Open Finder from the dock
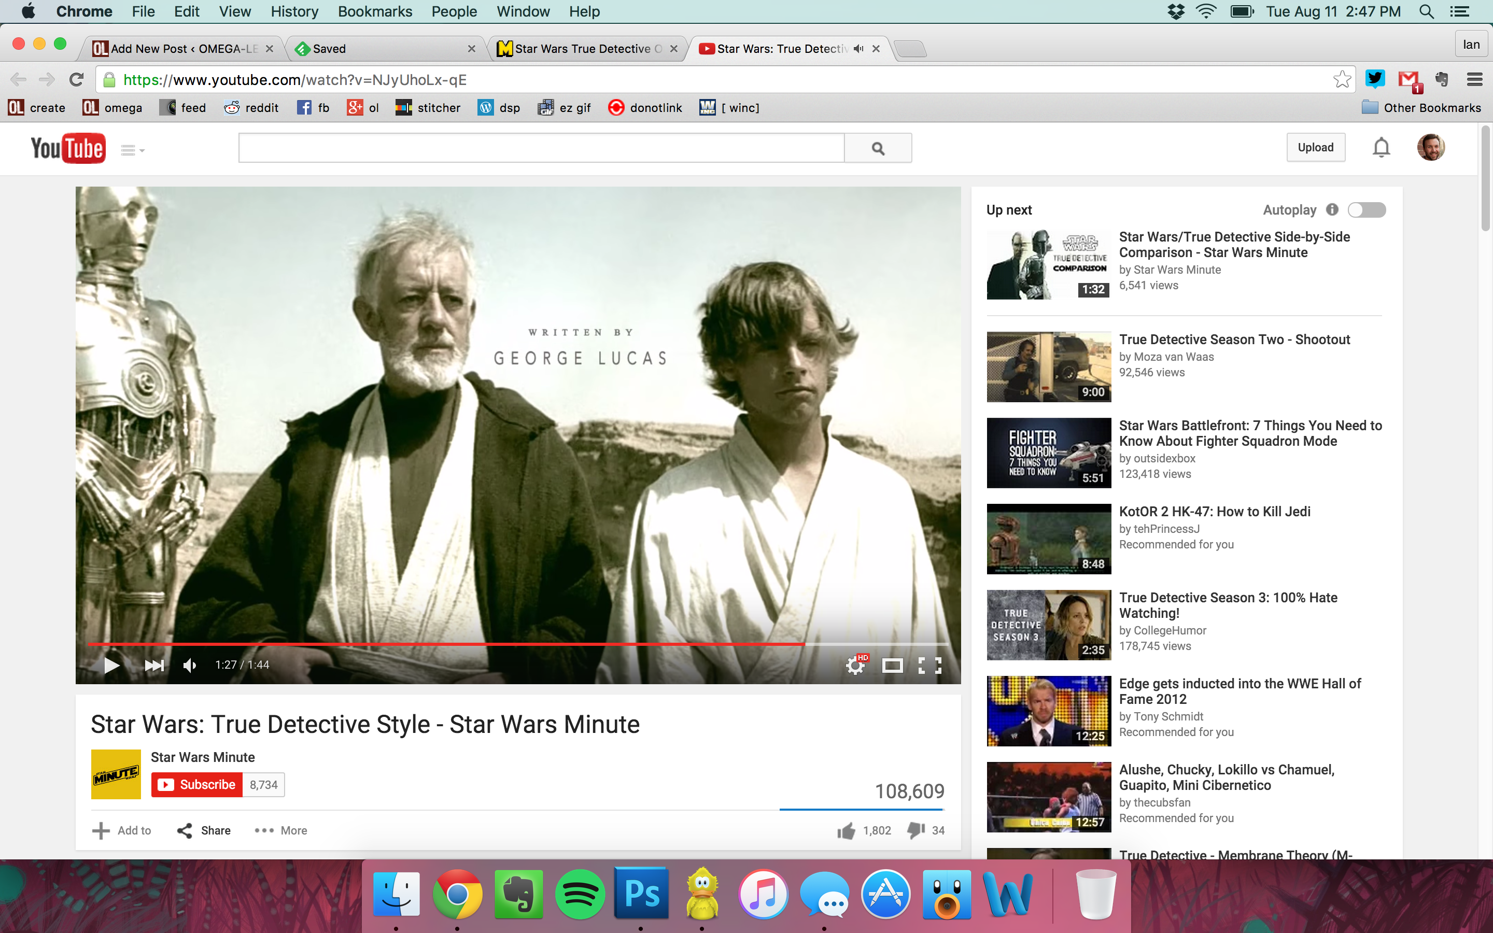The width and height of the screenshot is (1493, 933). point(396,894)
